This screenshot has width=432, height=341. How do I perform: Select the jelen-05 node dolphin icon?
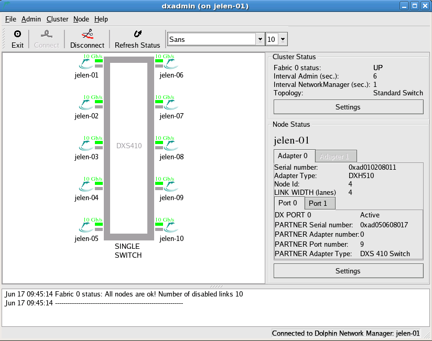click(x=86, y=227)
